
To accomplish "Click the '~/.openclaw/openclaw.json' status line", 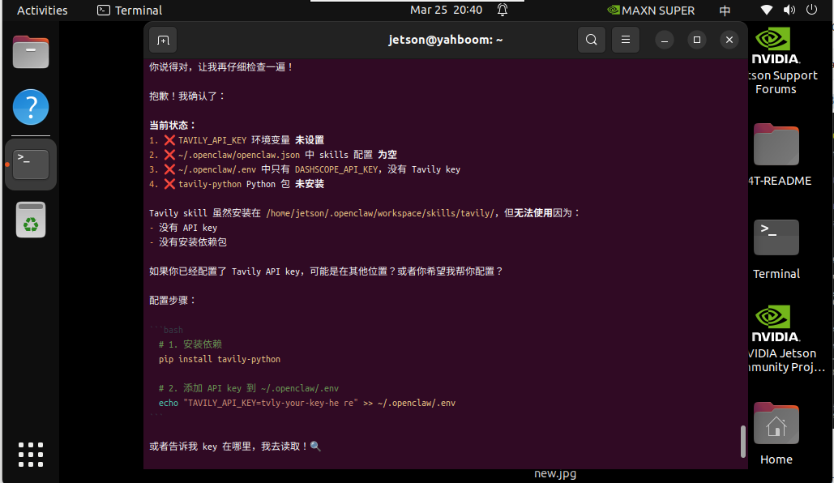I will pos(273,155).
